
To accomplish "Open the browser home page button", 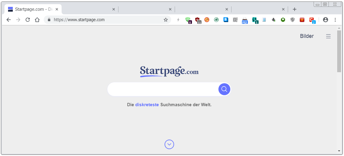I will pyautogui.click(x=37, y=20).
